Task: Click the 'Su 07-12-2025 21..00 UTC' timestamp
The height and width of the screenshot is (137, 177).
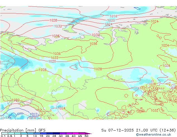Action: (x=129, y=130)
